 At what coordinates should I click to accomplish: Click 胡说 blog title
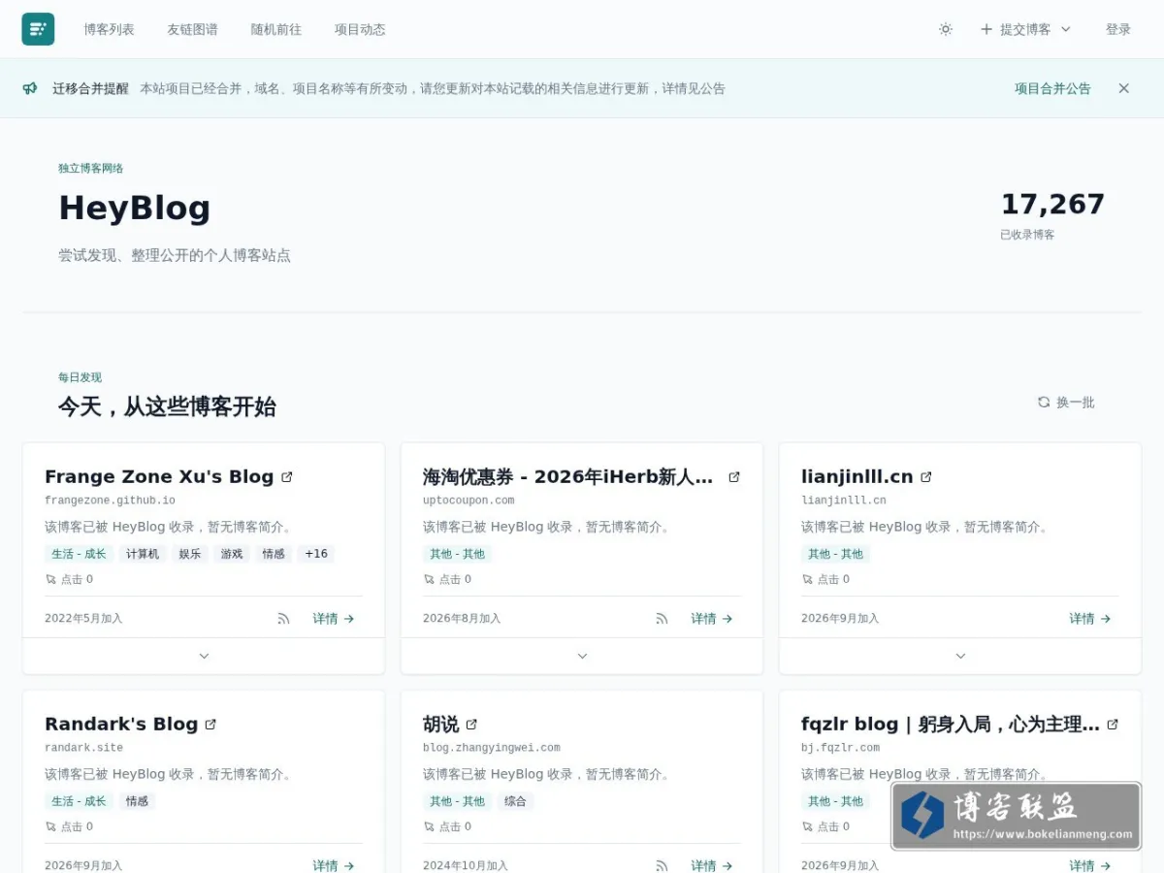tap(441, 724)
